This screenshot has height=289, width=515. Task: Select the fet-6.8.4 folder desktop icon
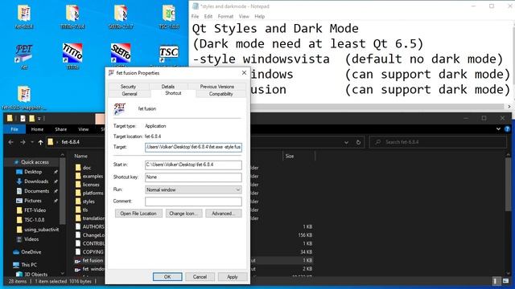point(24,17)
